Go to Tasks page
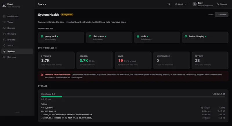The height and width of the screenshot is (126, 232). (17, 22)
